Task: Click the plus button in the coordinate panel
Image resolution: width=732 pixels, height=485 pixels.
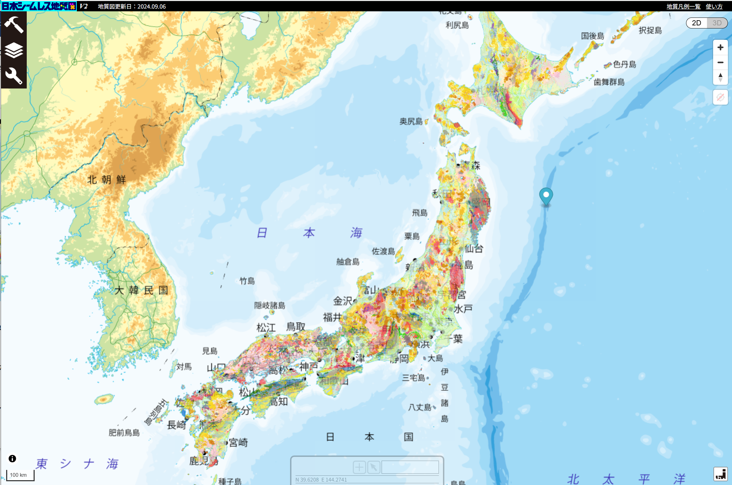Action: (x=359, y=467)
